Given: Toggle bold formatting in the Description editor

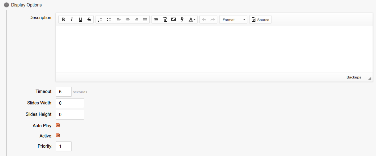Looking at the screenshot, I should 63,20.
